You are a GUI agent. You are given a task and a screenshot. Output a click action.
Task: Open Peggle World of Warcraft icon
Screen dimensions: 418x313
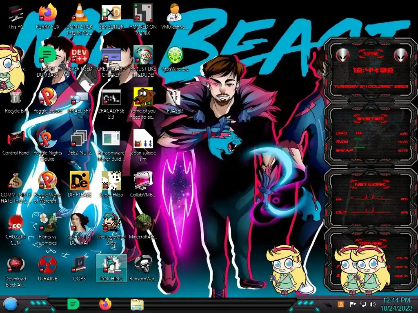(x=48, y=181)
